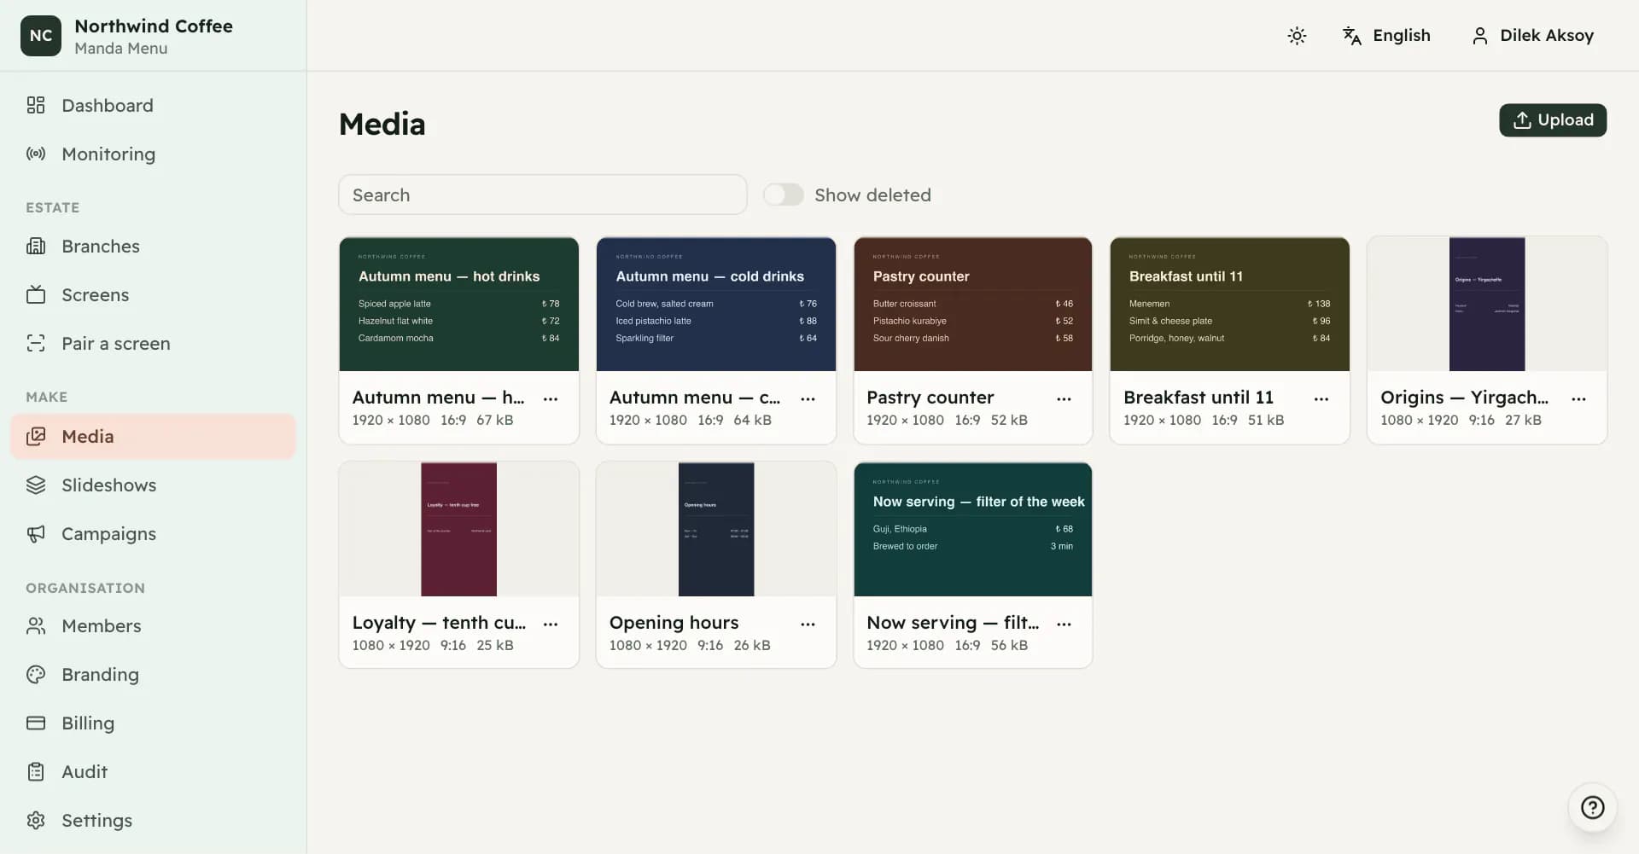
Task: Open the Autumn menu hot drinks thumbnail
Action: [459, 304]
